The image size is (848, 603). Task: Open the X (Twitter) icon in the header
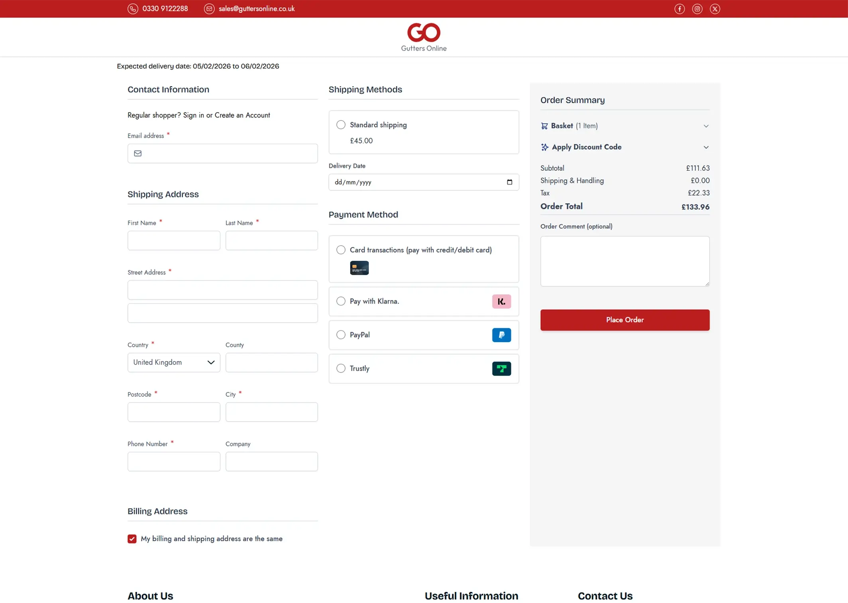[x=715, y=8]
